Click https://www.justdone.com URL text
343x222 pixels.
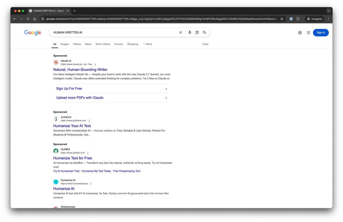coord(73,121)
